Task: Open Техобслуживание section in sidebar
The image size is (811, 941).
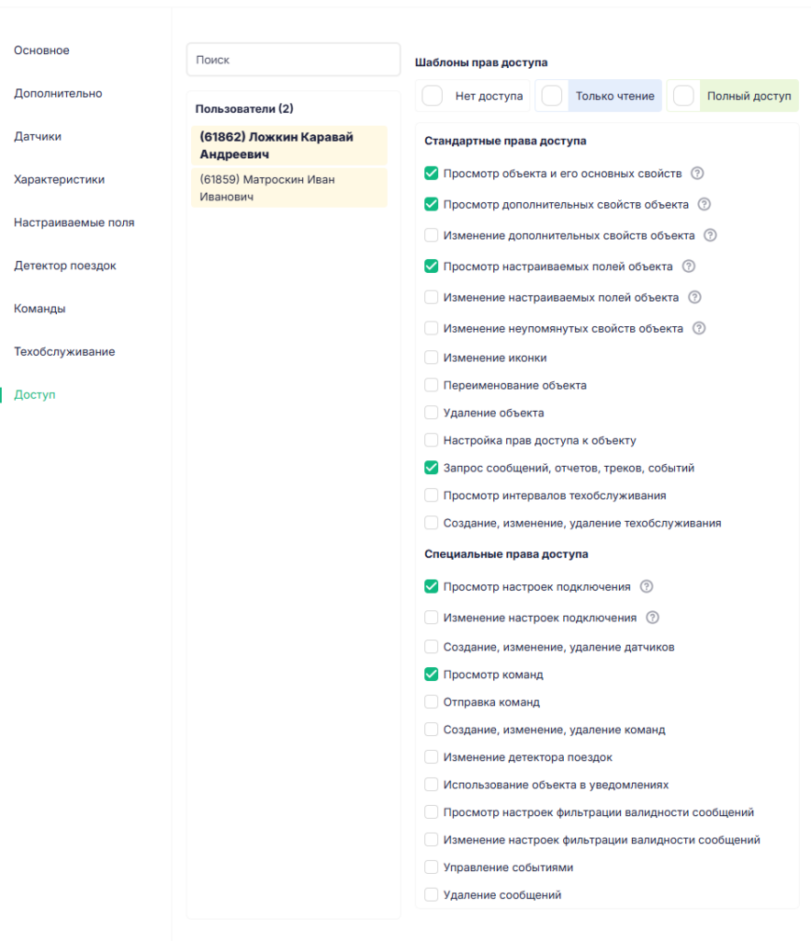Action: point(65,352)
